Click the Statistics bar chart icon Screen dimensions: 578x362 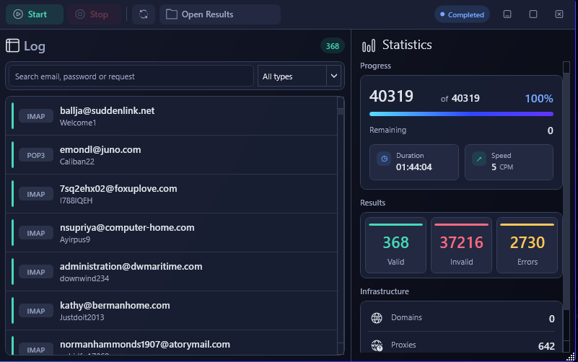369,45
